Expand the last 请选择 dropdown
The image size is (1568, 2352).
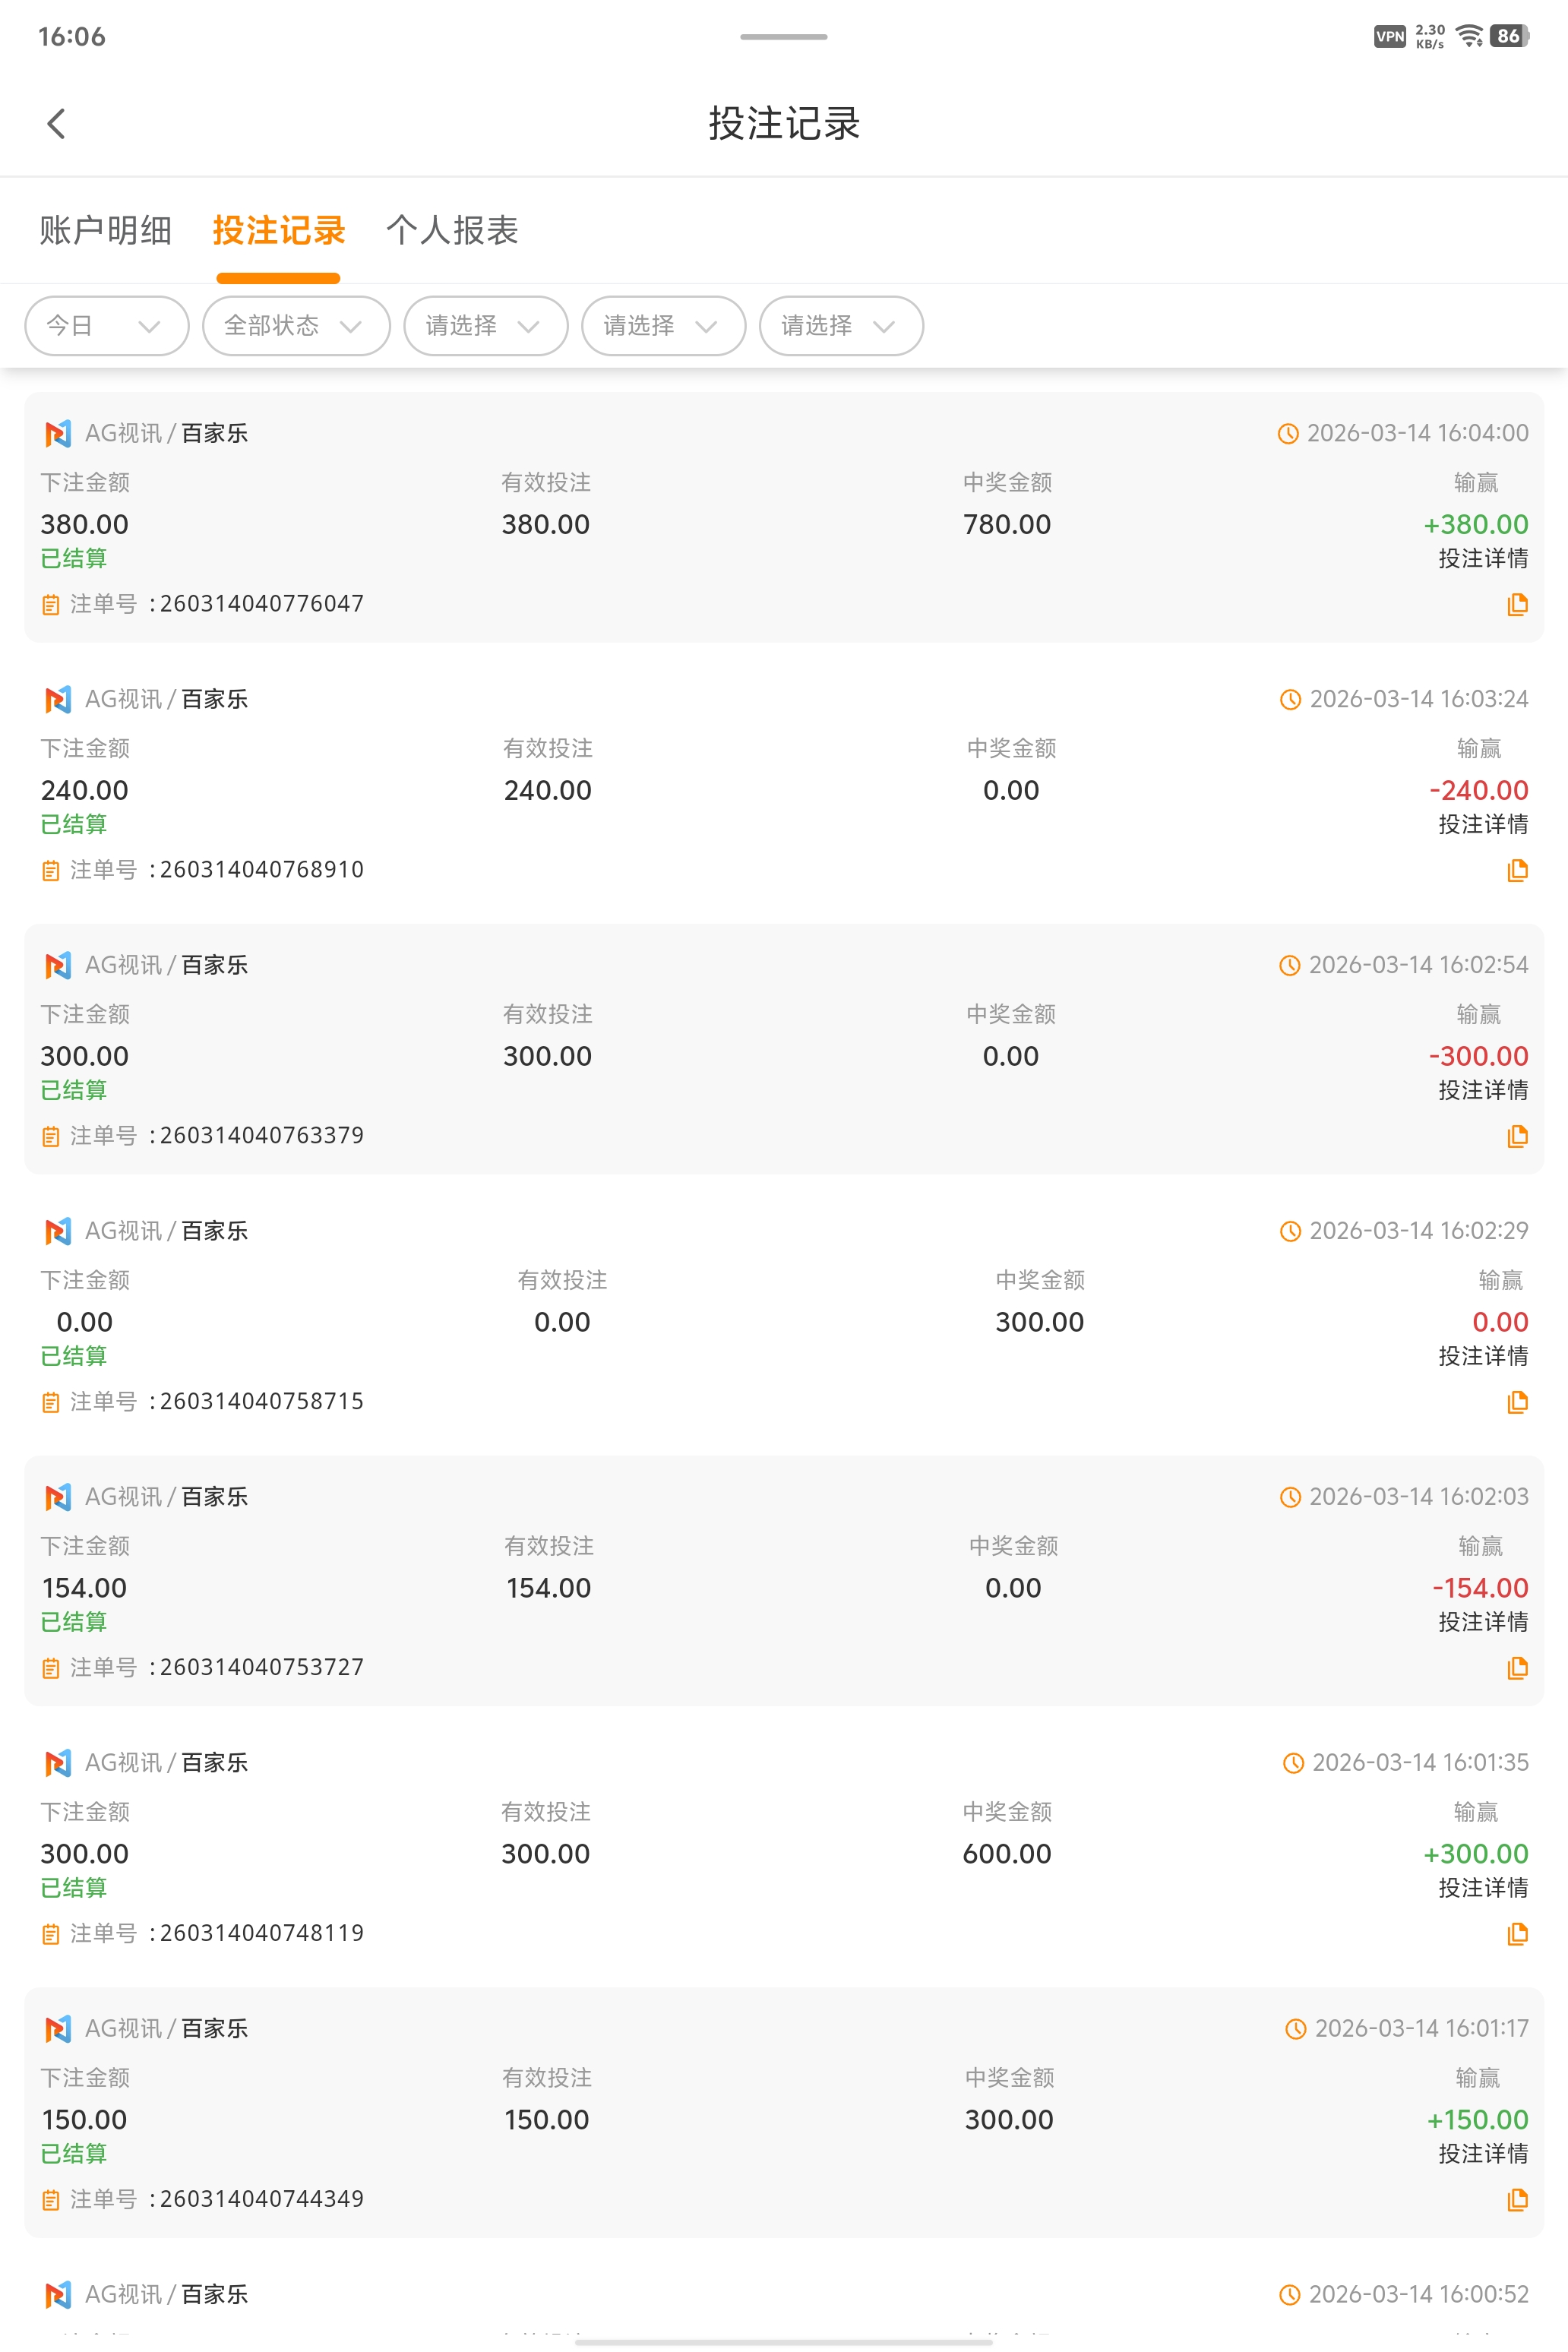click(x=840, y=326)
